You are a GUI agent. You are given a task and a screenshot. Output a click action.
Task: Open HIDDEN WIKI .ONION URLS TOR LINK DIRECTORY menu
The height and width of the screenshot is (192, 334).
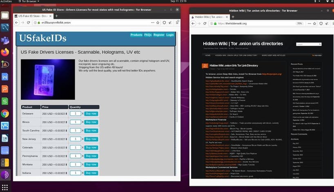pyautogui.click(x=236, y=55)
